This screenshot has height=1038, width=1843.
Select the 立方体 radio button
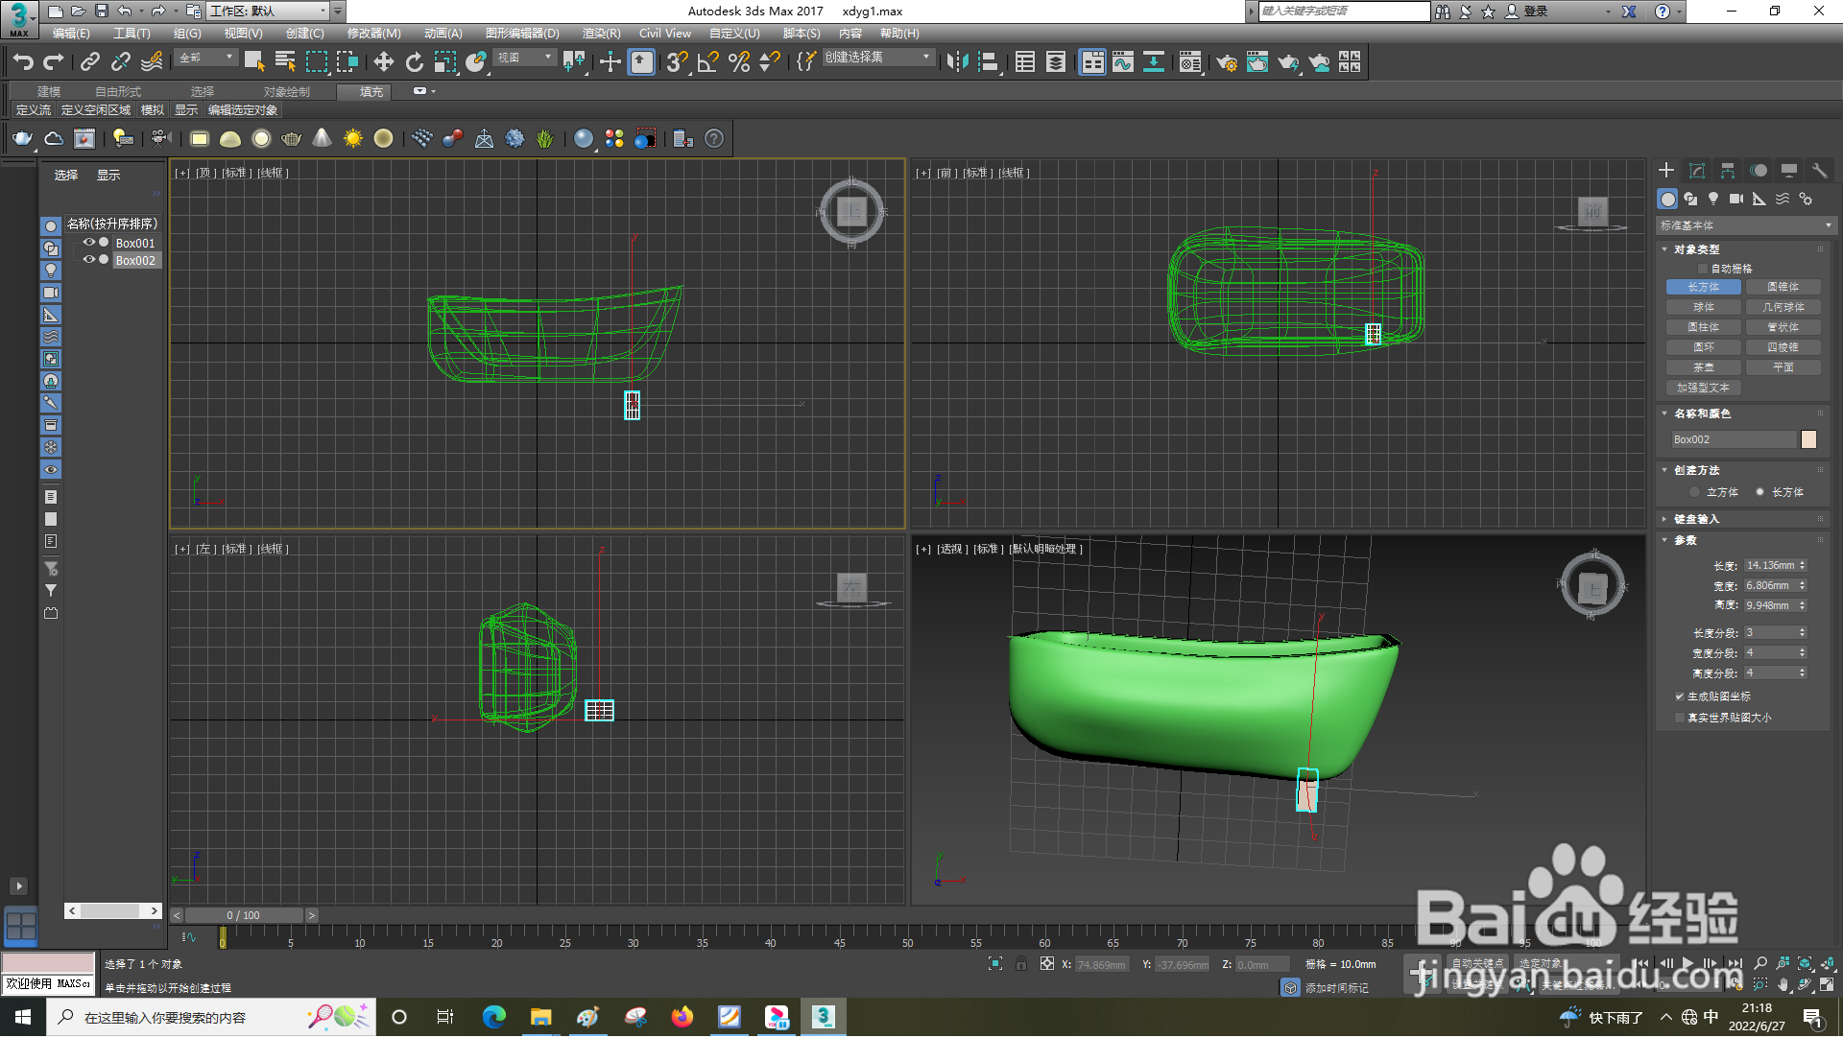tap(1695, 492)
